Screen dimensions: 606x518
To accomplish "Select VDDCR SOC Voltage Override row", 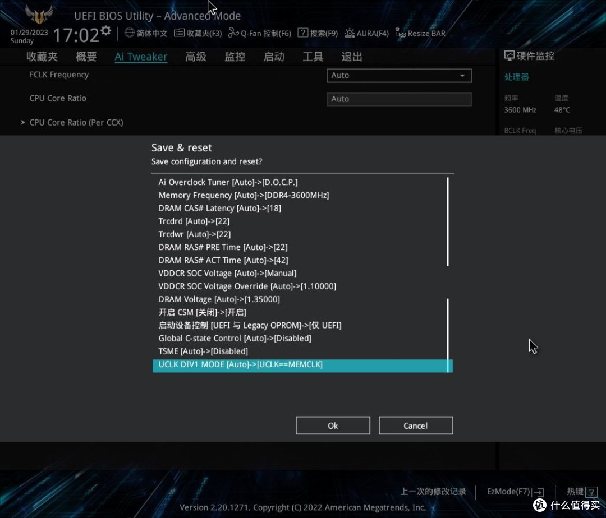I will [x=302, y=286].
